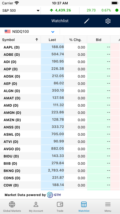Toggle Symbol column sort arrow
This screenshot has width=120, height=214.
click(37, 40)
